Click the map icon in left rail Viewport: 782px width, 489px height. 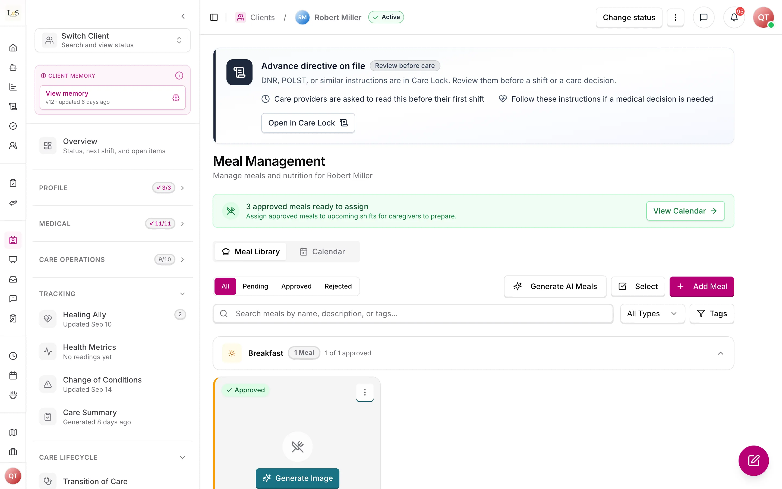coord(13,432)
